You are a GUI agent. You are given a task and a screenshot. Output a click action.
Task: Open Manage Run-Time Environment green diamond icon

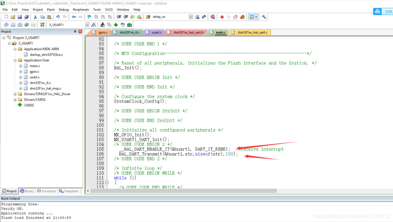pyautogui.click(x=116, y=25)
